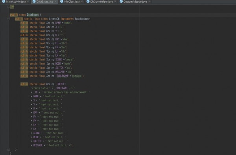The width and height of the screenshot is (236, 155).
Task: Click SOUND in the create statement concatenation
Action: 37,133
